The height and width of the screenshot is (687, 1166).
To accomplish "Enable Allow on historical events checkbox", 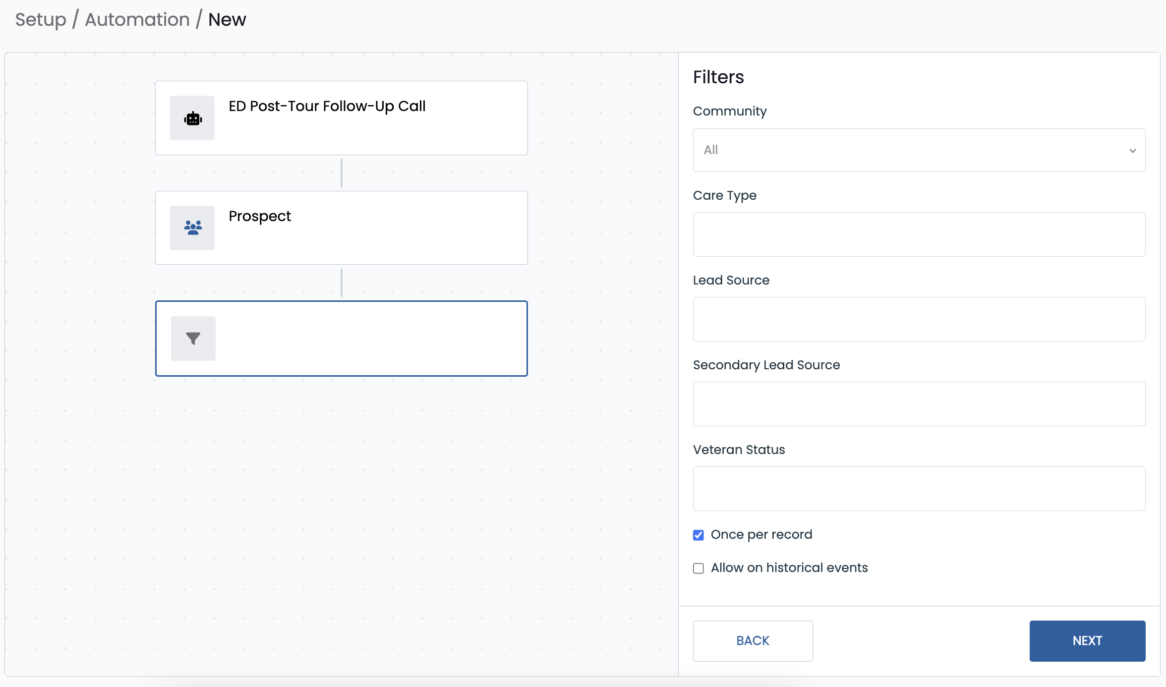I will pyautogui.click(x=699, y=568).
